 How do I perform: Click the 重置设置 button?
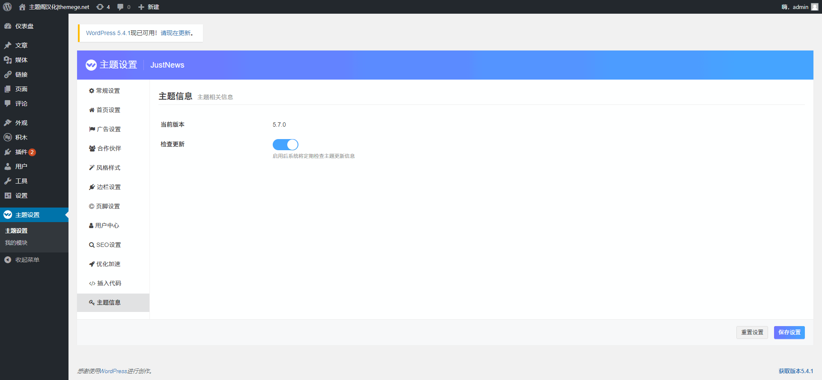pos(752,332)
